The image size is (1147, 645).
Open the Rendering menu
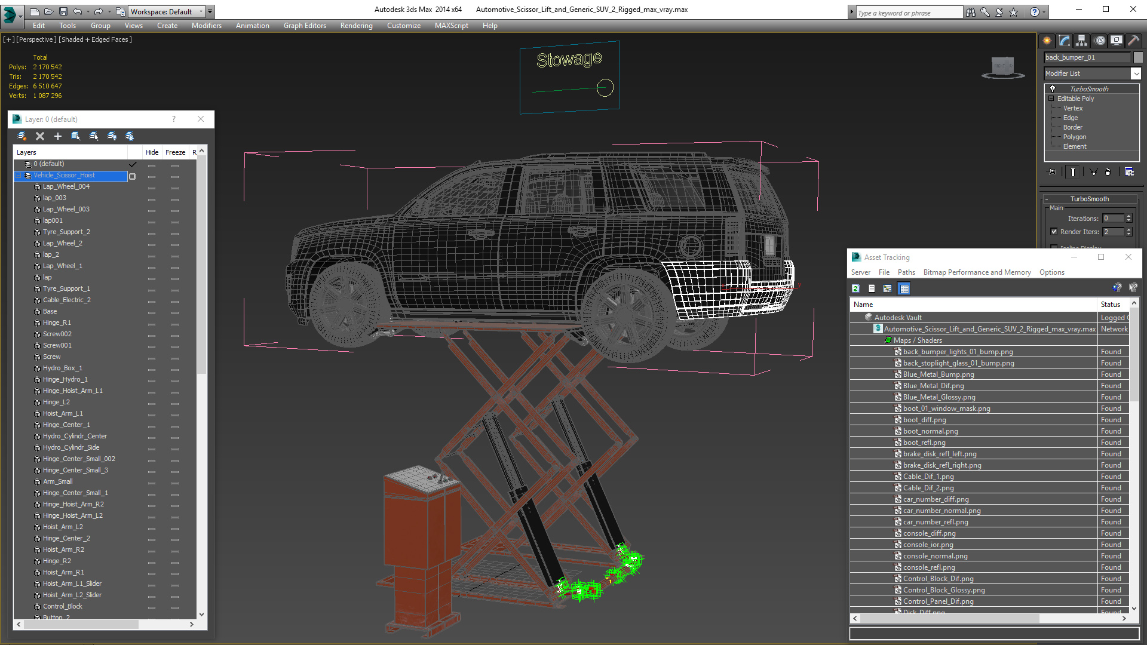point(356,26)
